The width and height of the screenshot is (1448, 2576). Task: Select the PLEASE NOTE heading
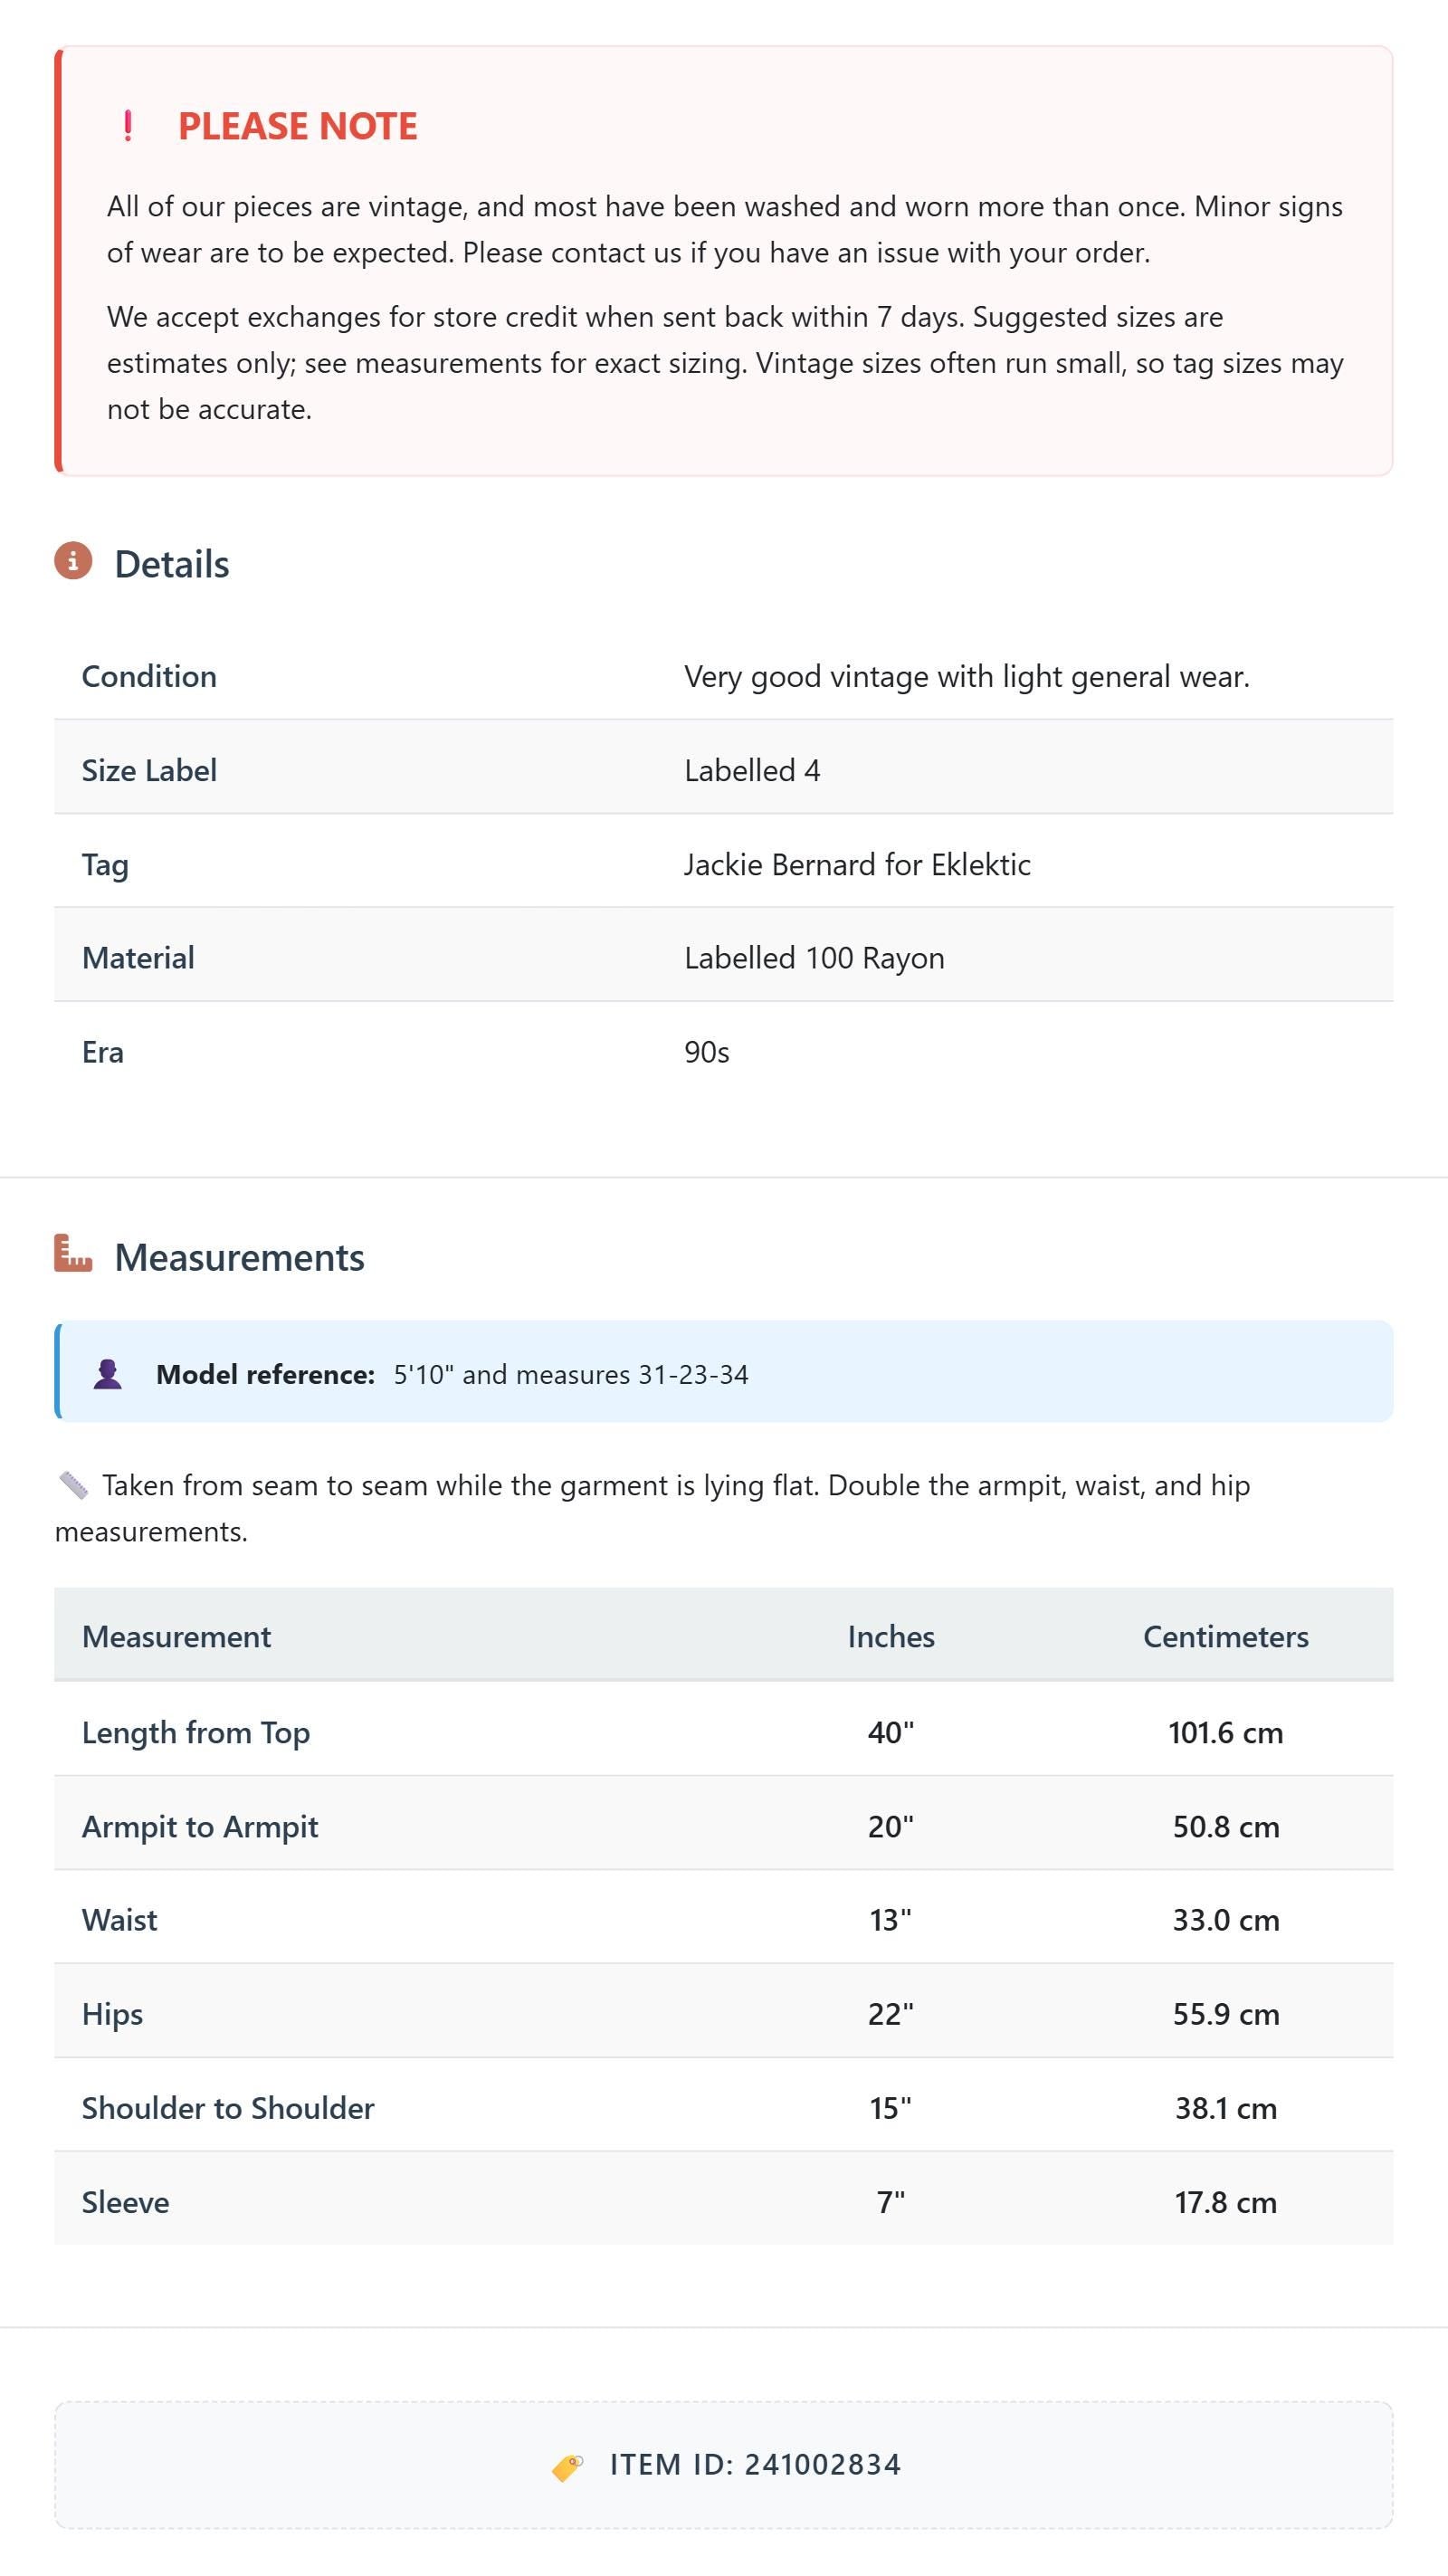click(x=298, y=126)
